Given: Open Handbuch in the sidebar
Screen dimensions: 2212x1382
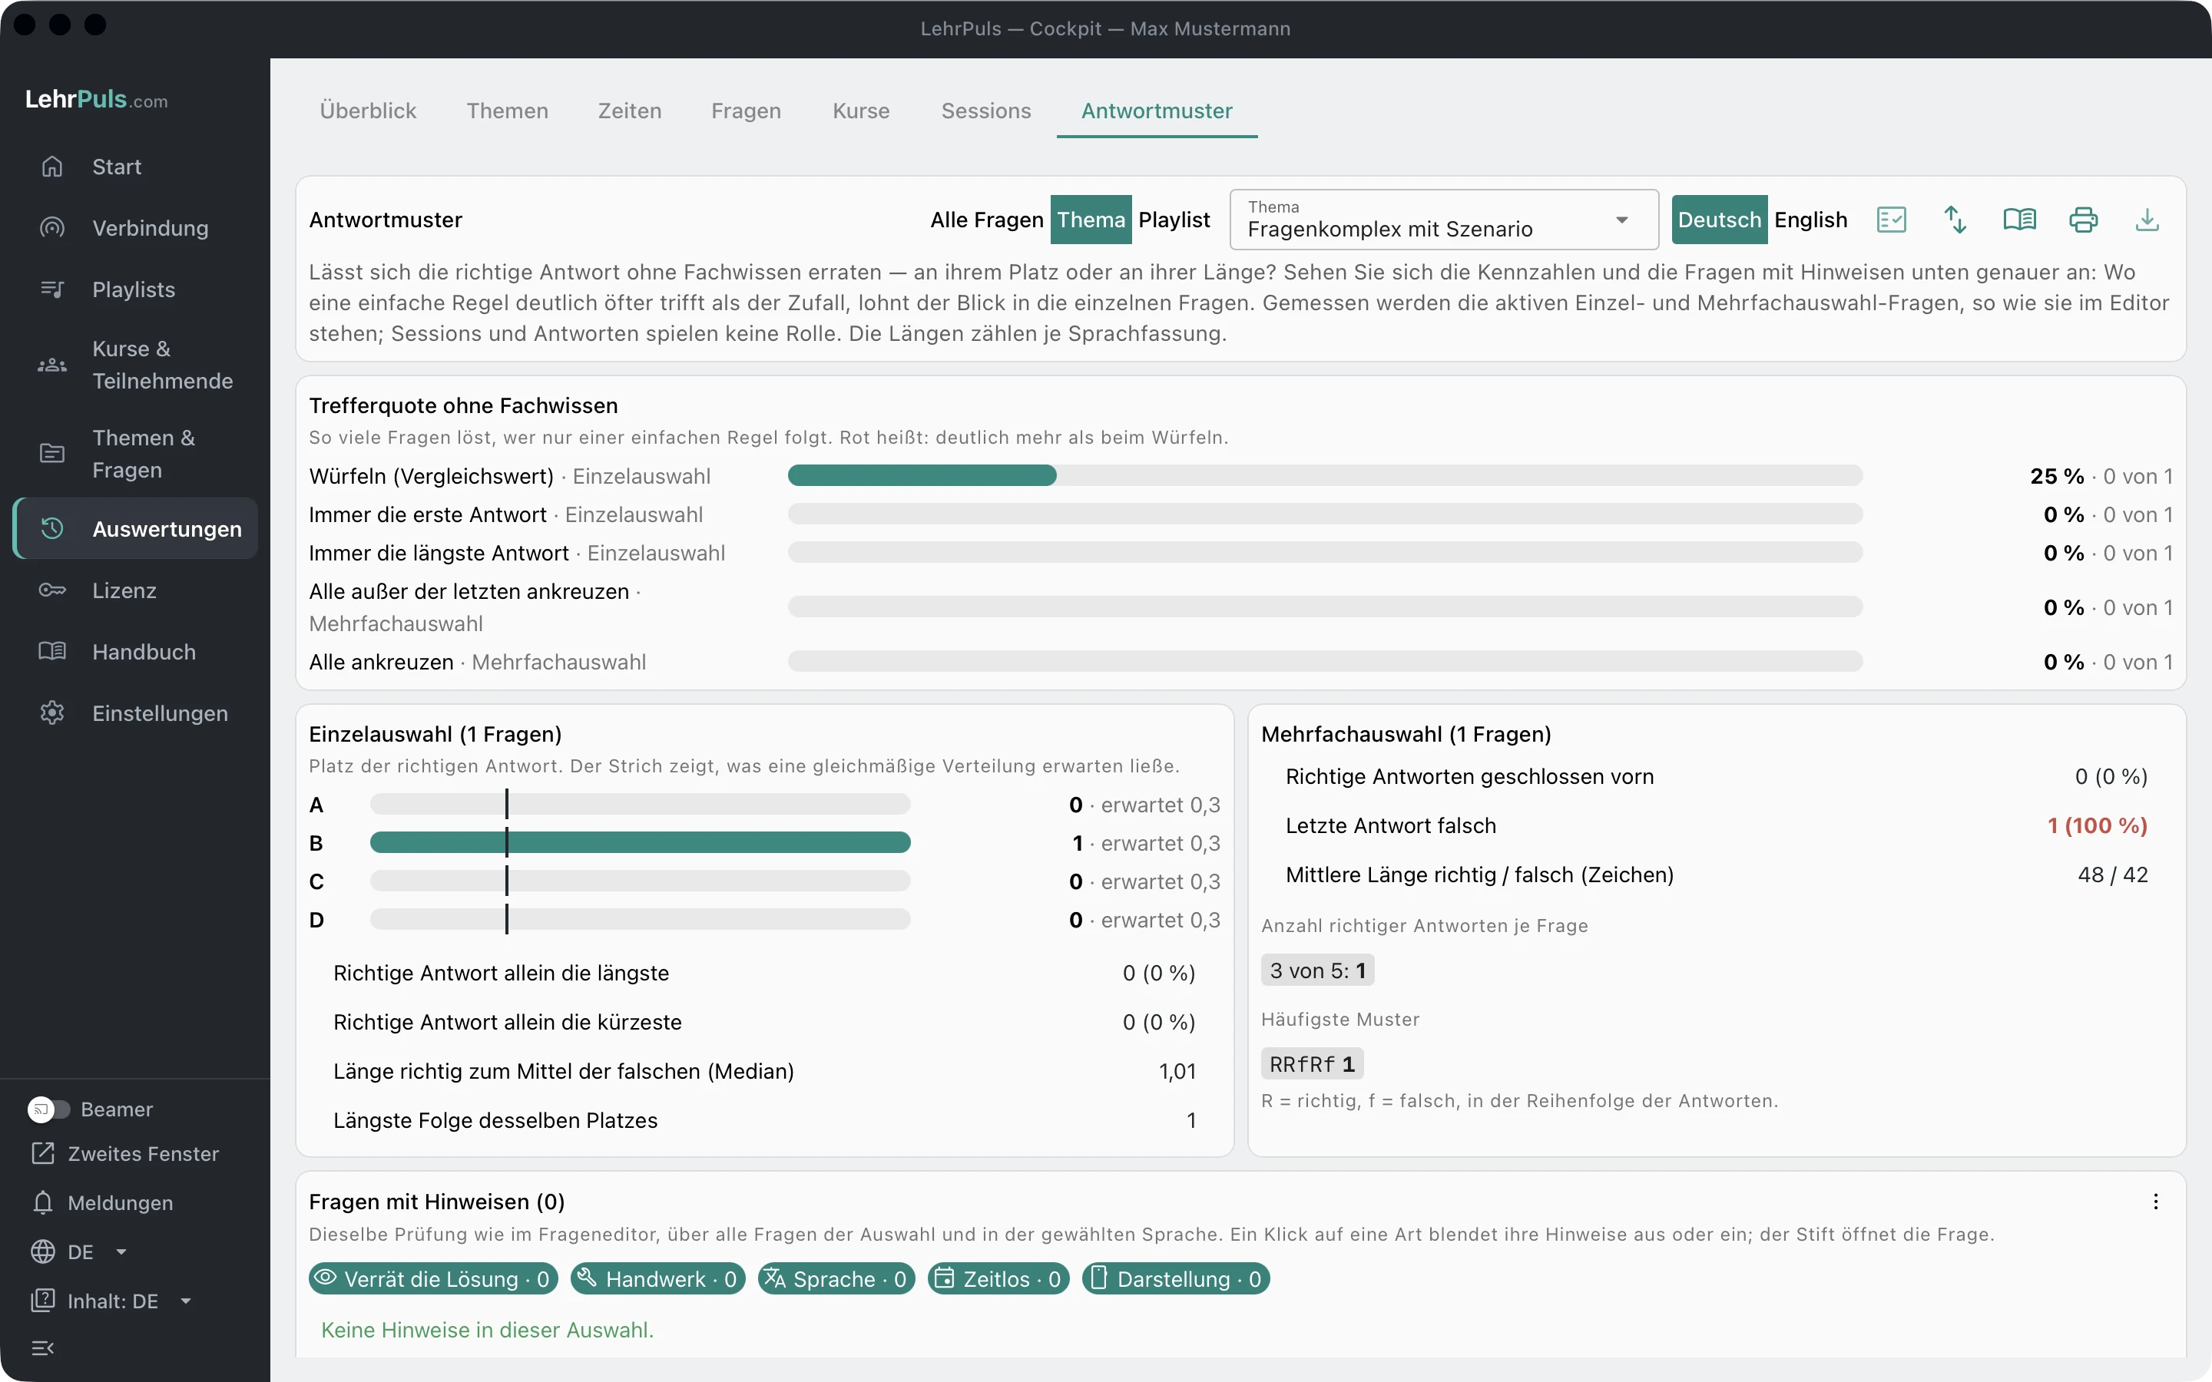Looking at the screenshot, I should pyautogui.click(x=135, y=652).
